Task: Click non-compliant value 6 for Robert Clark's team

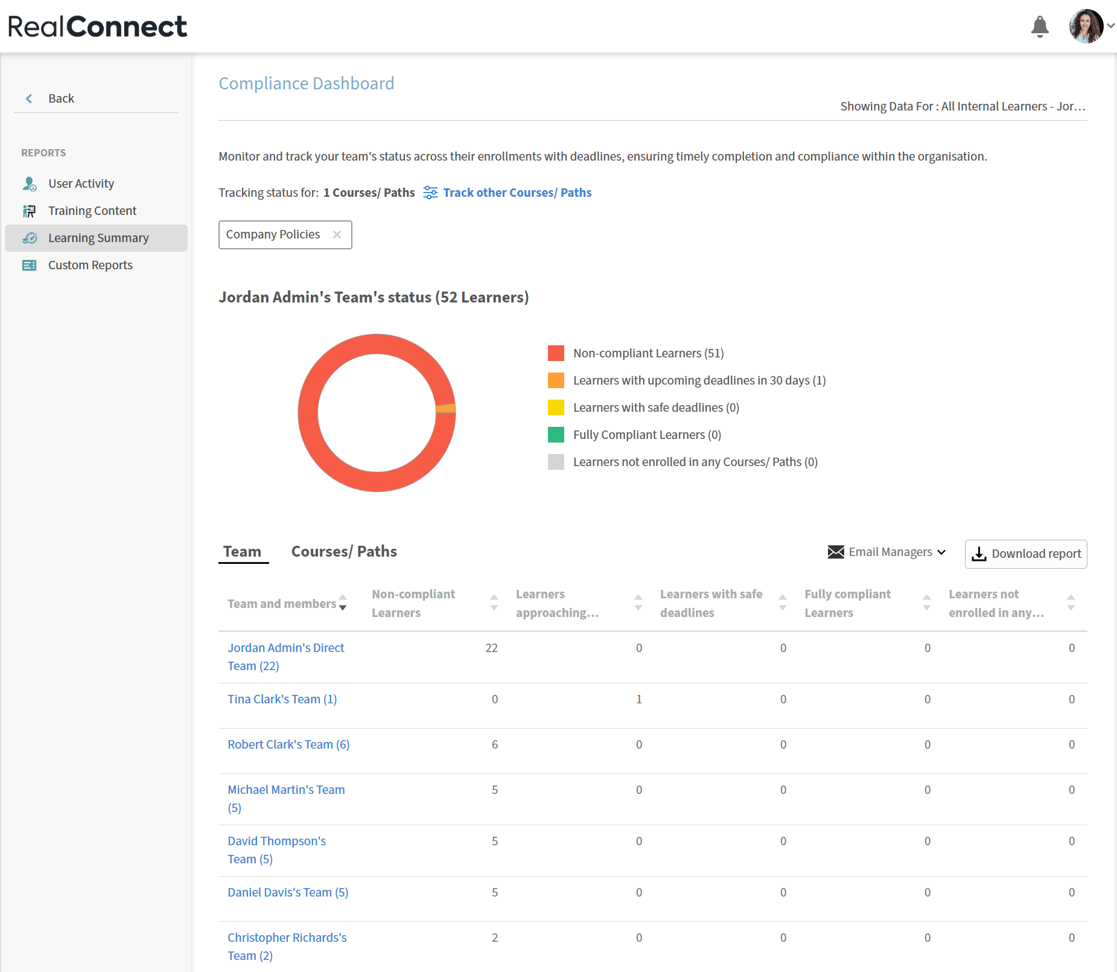Action: point(495,744)
